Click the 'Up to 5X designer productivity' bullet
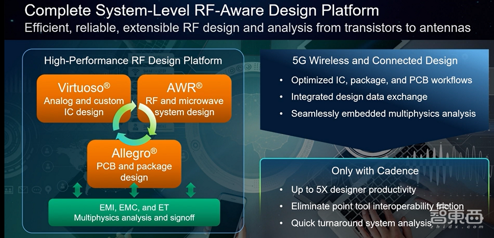The image size is (494, 238). (353, 189)
